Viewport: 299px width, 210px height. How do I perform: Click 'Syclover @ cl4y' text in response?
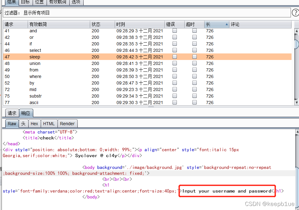[x=96, y=156]
